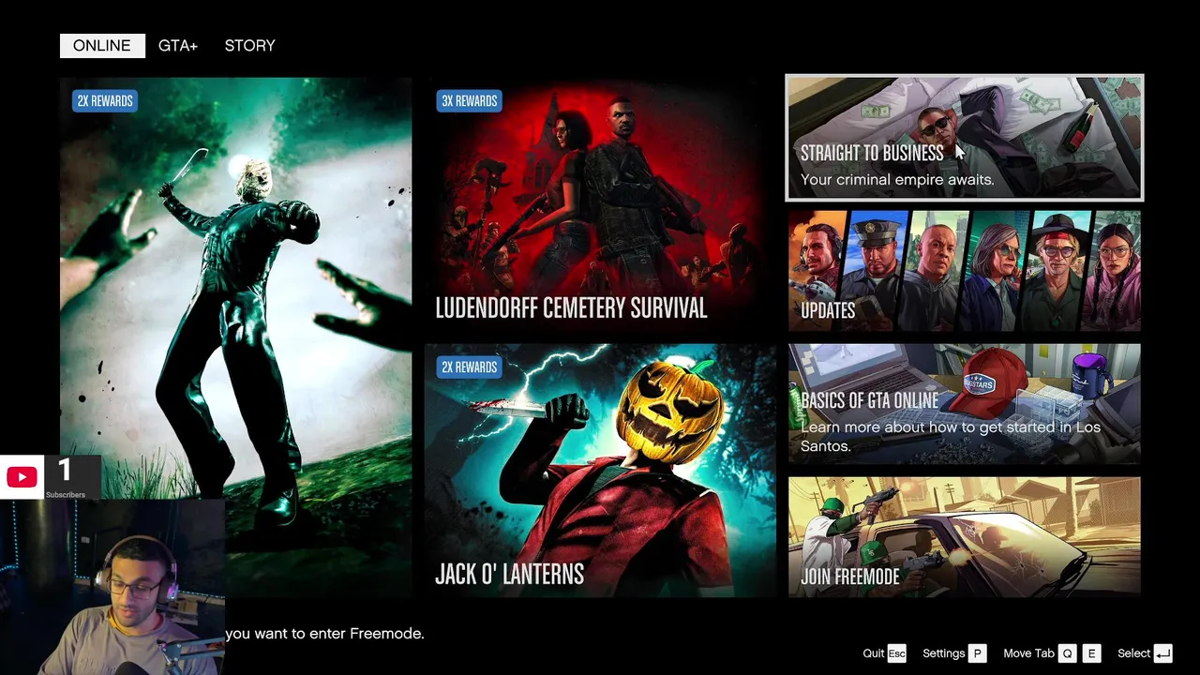Click the E key icon to move tab

click(1090, 653)
